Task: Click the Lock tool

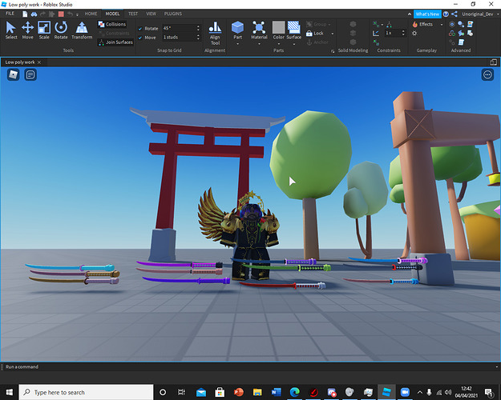Action: coord(315,33)
